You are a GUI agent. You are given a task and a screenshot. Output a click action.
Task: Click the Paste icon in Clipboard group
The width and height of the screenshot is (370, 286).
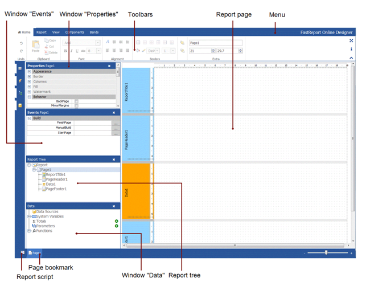click(x=35, y=46)
